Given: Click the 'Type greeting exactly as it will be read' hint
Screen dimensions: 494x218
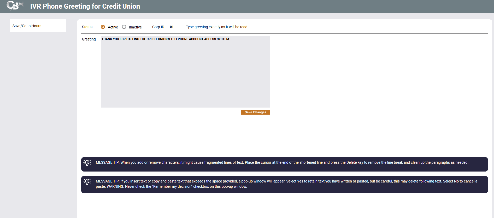Looking at the screenshot, I should [217, 27].
